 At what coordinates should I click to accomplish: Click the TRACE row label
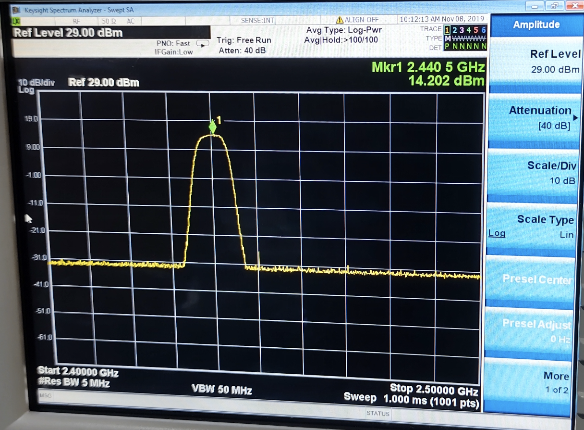[x=431, y=29]
